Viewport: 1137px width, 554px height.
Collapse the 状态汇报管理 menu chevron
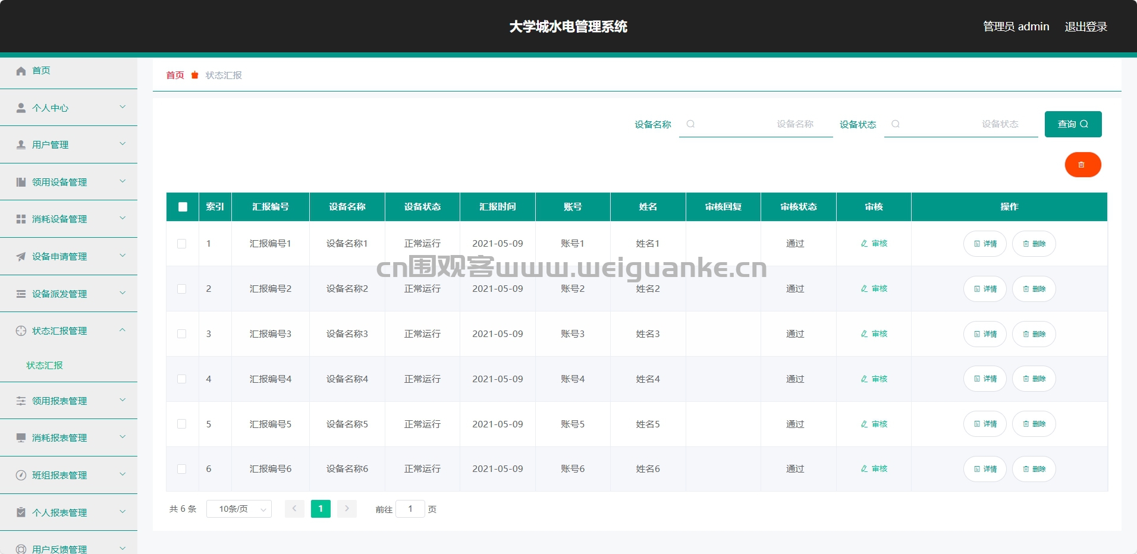pos(123,330)
